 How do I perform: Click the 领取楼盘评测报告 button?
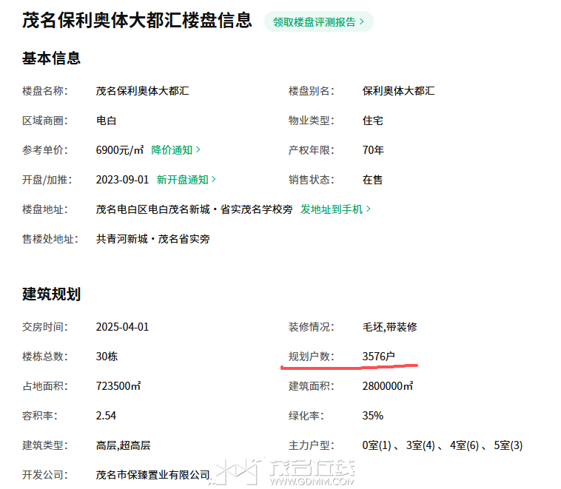tap(318, 21)
